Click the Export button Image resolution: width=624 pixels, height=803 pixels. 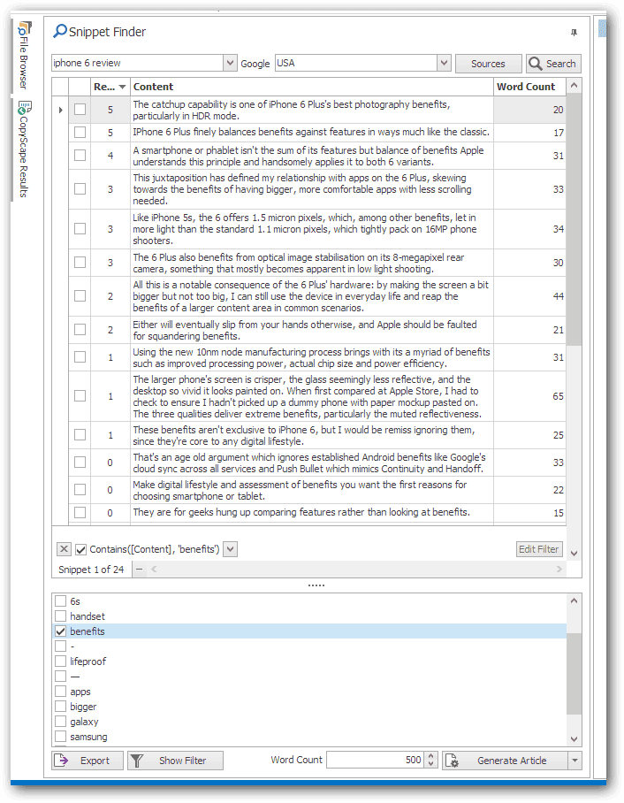88,761
